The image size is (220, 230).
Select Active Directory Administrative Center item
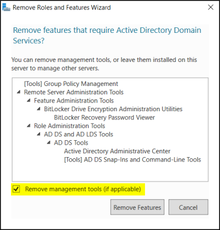click(117, 151)
